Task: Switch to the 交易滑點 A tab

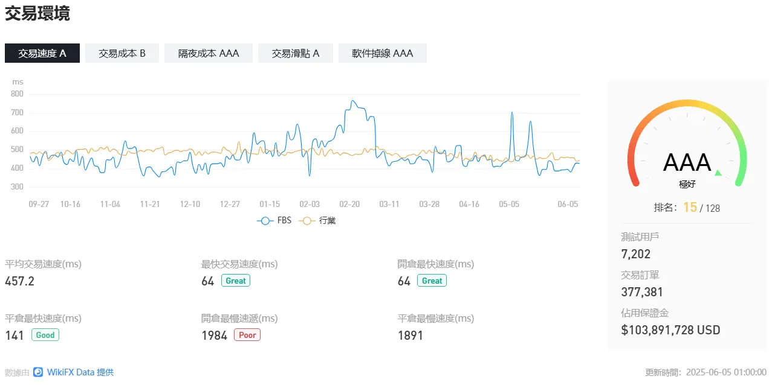Action: coord(296,53)
